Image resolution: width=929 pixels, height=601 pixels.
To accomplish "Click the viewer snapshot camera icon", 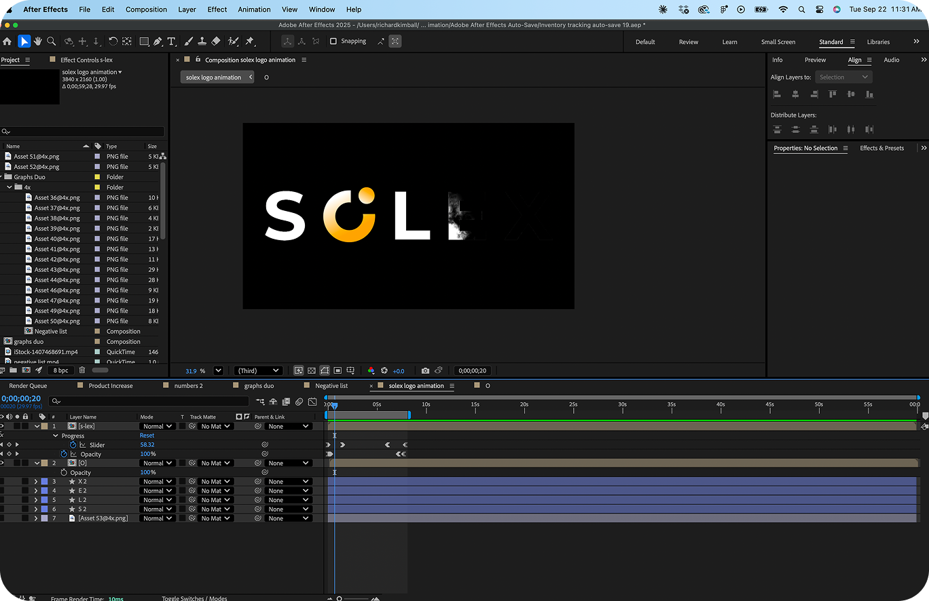I will tap(425, 371).
